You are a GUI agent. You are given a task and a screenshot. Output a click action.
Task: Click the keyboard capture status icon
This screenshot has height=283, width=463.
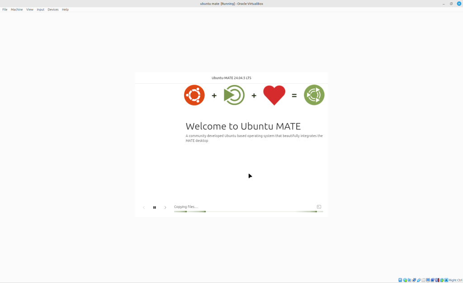(x=446, y=280)
